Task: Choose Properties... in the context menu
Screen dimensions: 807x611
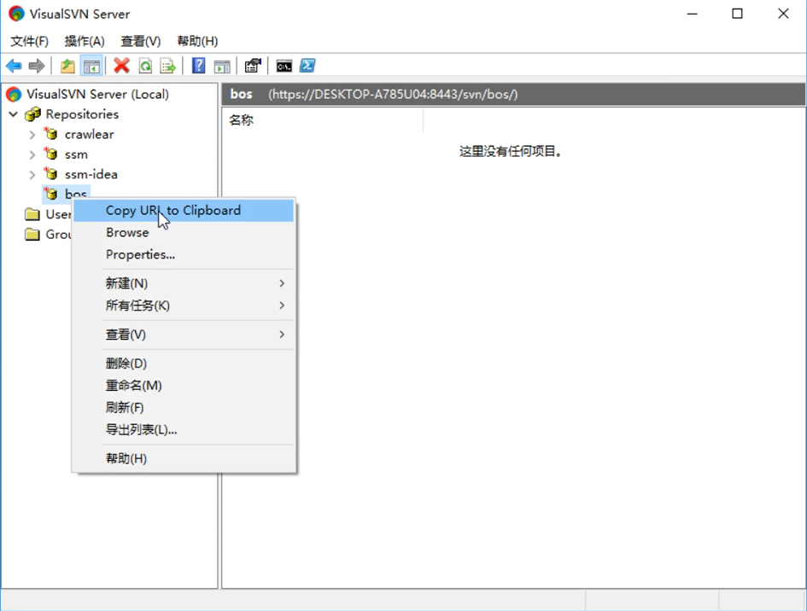Action: tap(184, 254)
